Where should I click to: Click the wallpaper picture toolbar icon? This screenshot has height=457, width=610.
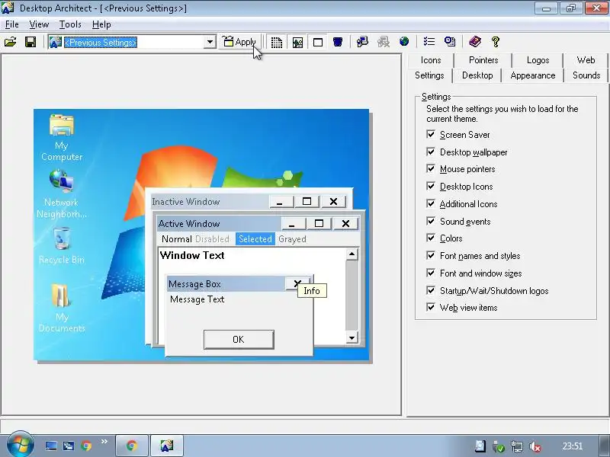click(297, 42)
